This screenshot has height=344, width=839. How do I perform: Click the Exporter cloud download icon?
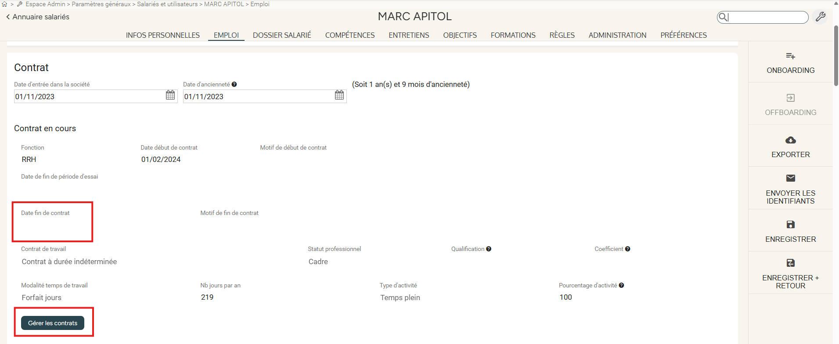(790, 140)
